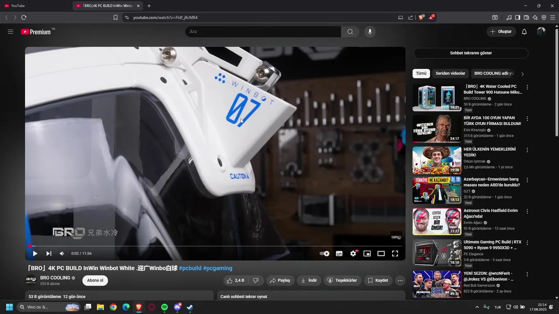Open options for Ultimate Gaming PC Build
The height and width of the screenshot is (314, 559).
point(527,243)
